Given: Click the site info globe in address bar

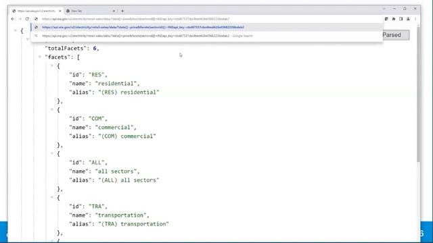Looking at the screenshot, I should click(x=36, y=19).
